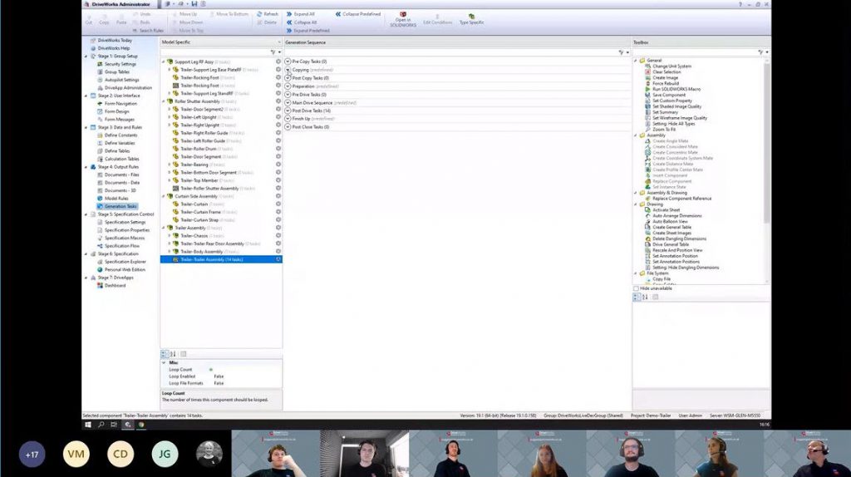Open Define Variables under Stage 3
This screenshot has height=477, width=851.
(120, 143)
